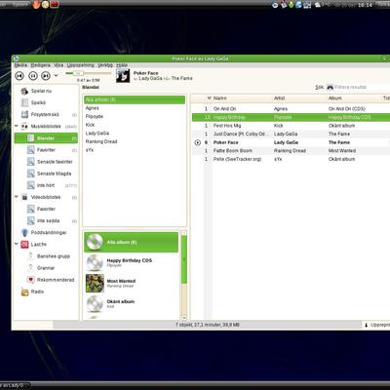This screenshot has width=390, height=390.
Task: Click the album list scroll-down arrow
Action: [184, 318]
